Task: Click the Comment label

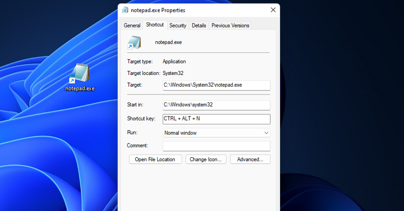Action: pyautogui.click(x=138, y=145)
